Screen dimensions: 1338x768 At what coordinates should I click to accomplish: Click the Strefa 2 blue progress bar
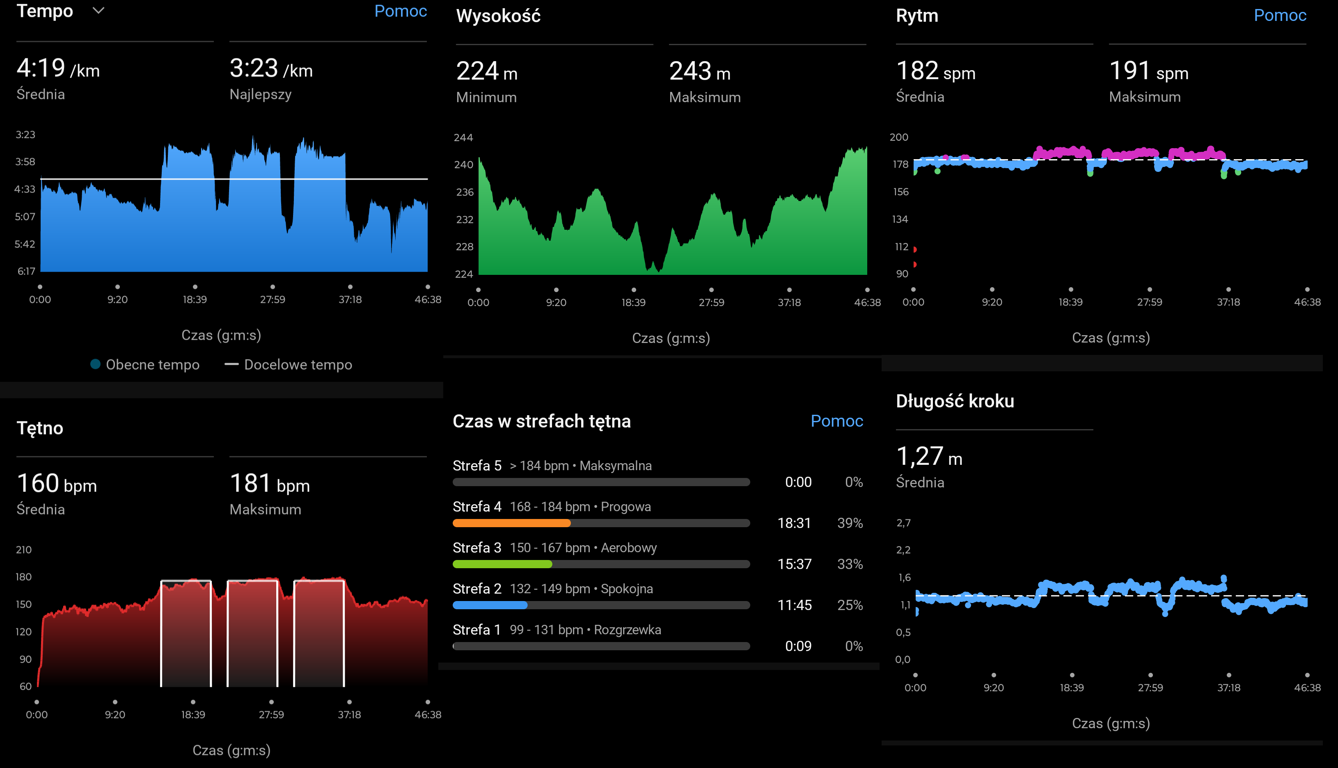(490, 606)
